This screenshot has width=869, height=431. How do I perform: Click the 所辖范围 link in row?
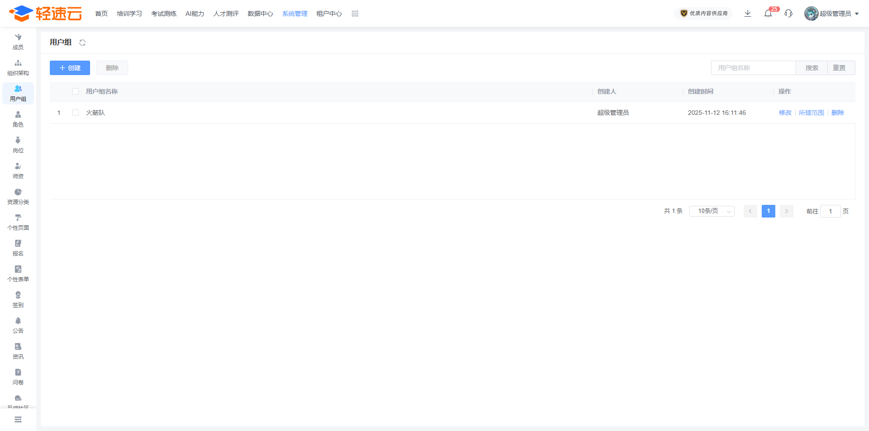(811, 113)
